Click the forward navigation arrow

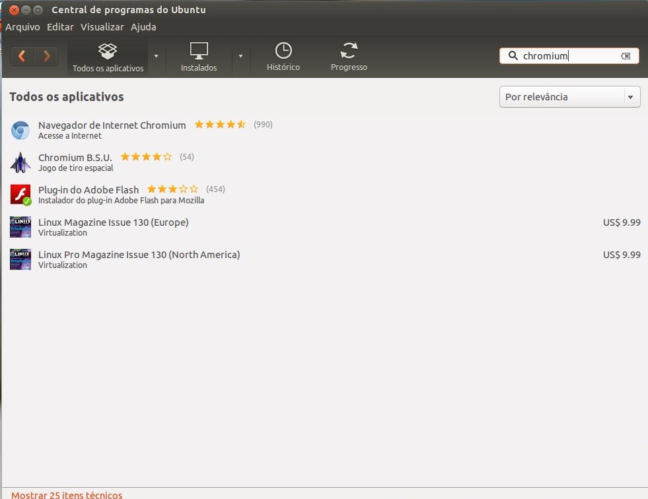point(46,56)
